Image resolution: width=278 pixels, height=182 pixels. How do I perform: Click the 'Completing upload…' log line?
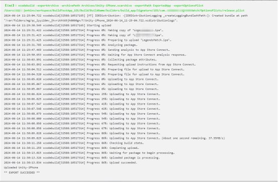tap(71, 148)
